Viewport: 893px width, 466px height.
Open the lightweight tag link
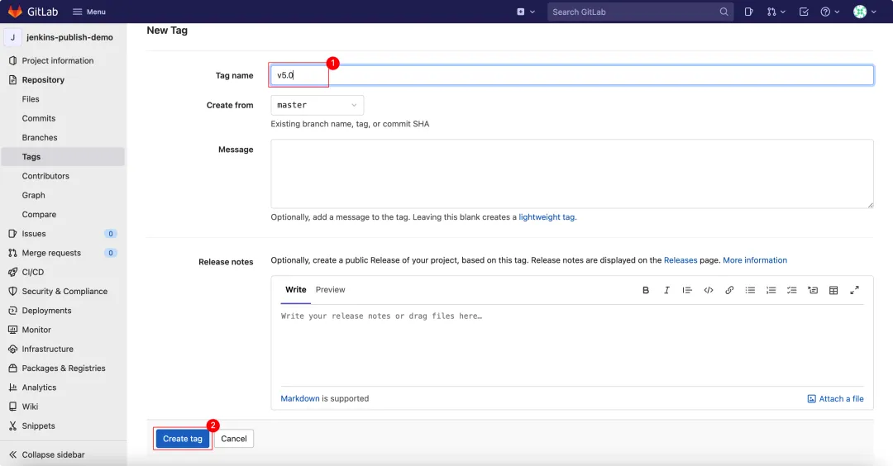[547, 216]
